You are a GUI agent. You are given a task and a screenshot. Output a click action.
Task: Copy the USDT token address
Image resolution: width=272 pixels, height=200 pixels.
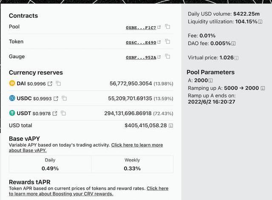pyautogui.click(x=63, y=113)
